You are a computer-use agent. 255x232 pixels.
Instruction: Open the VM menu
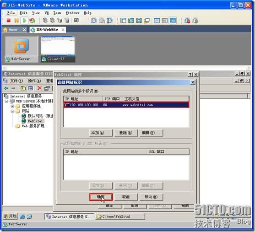coord(47,13)
